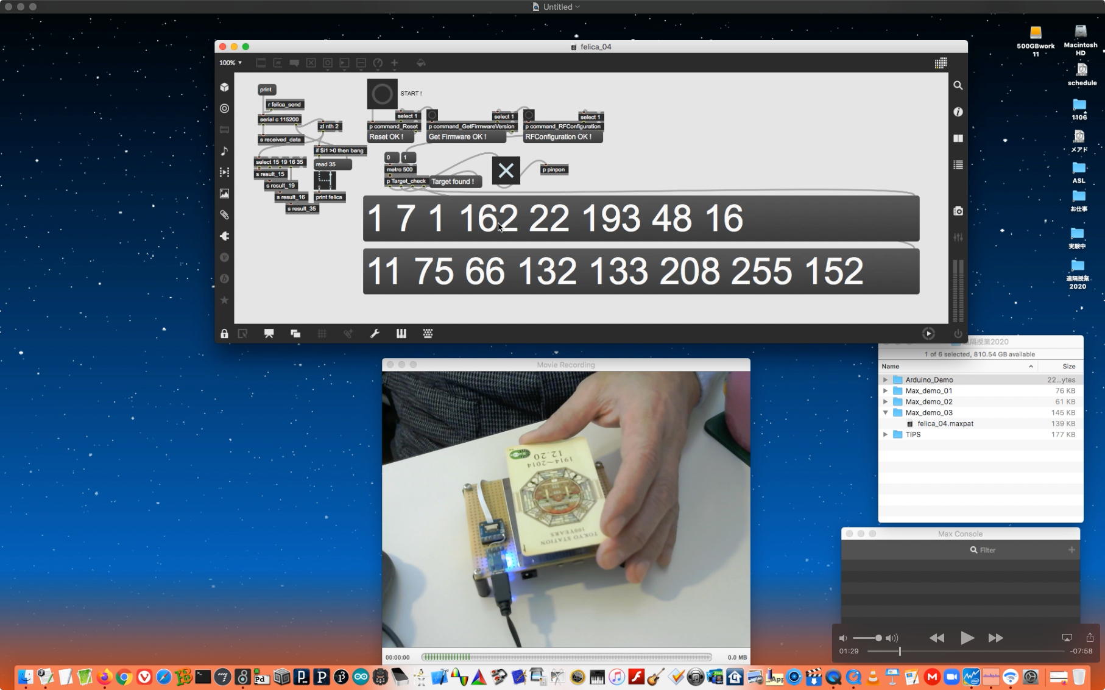The width and height of the screenshot is (1105, 690).
Task: Expand the Arduino_Demo folder
Action: click(885, 380)
